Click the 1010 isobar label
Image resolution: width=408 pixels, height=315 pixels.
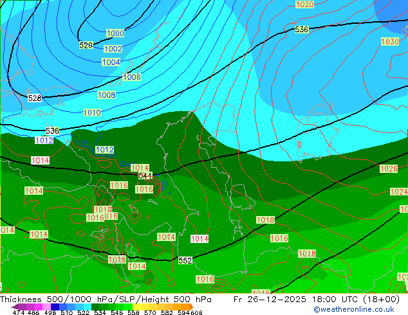click(x=92, y=113)
